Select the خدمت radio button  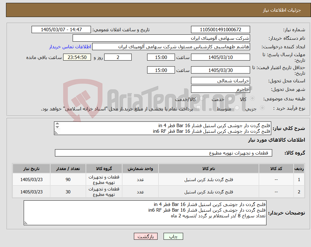coord(230,98)
